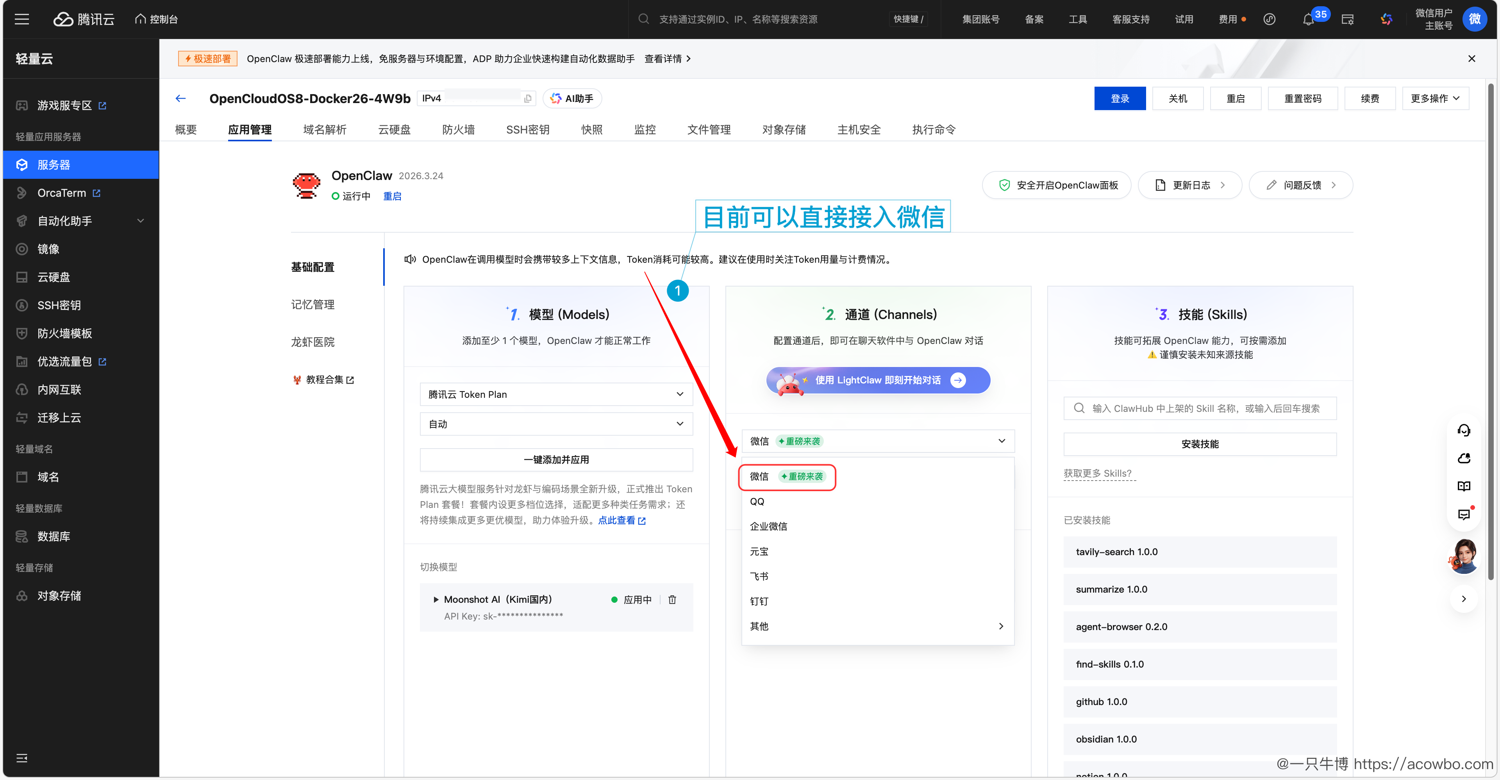Switch to the 监控 tab
Screen dimensions: 1500x780
click(645, 129)
